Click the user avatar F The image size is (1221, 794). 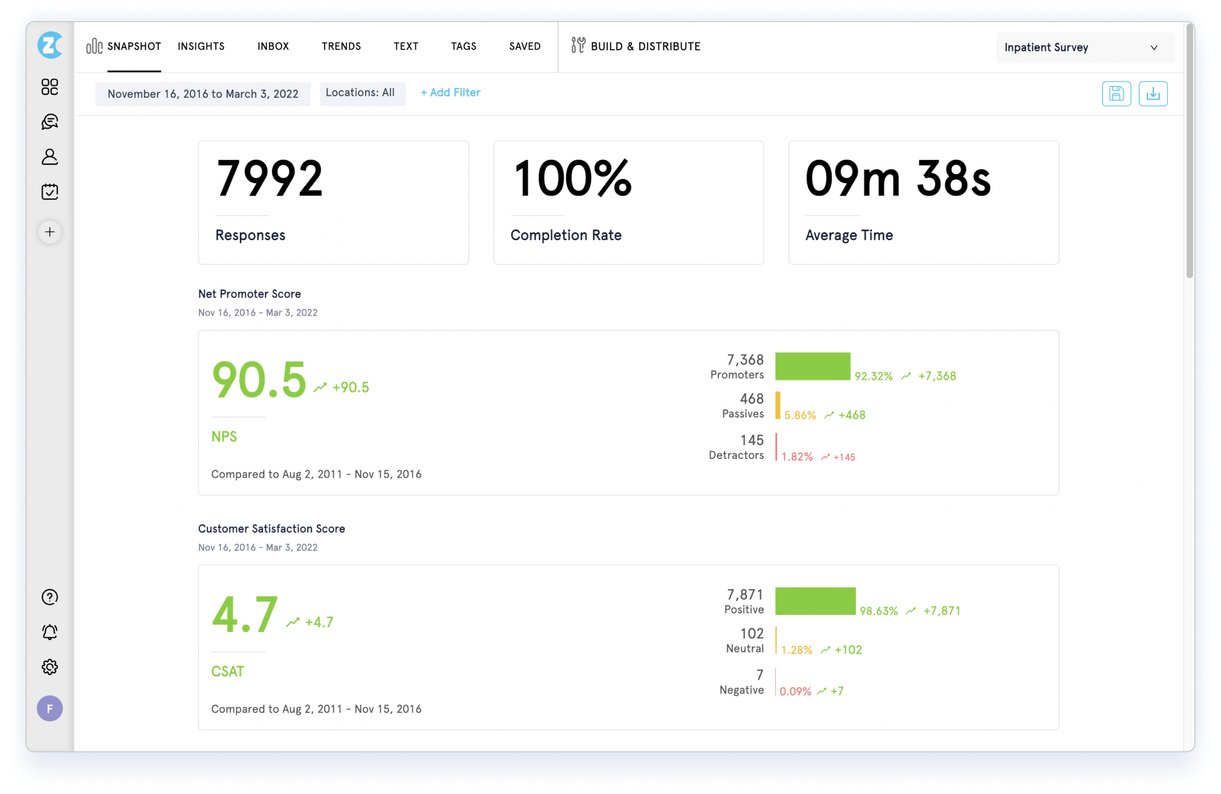50,708
